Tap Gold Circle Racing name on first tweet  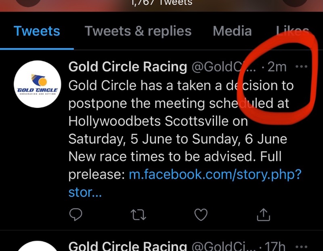pyautogui.click(x=128, y=67)
